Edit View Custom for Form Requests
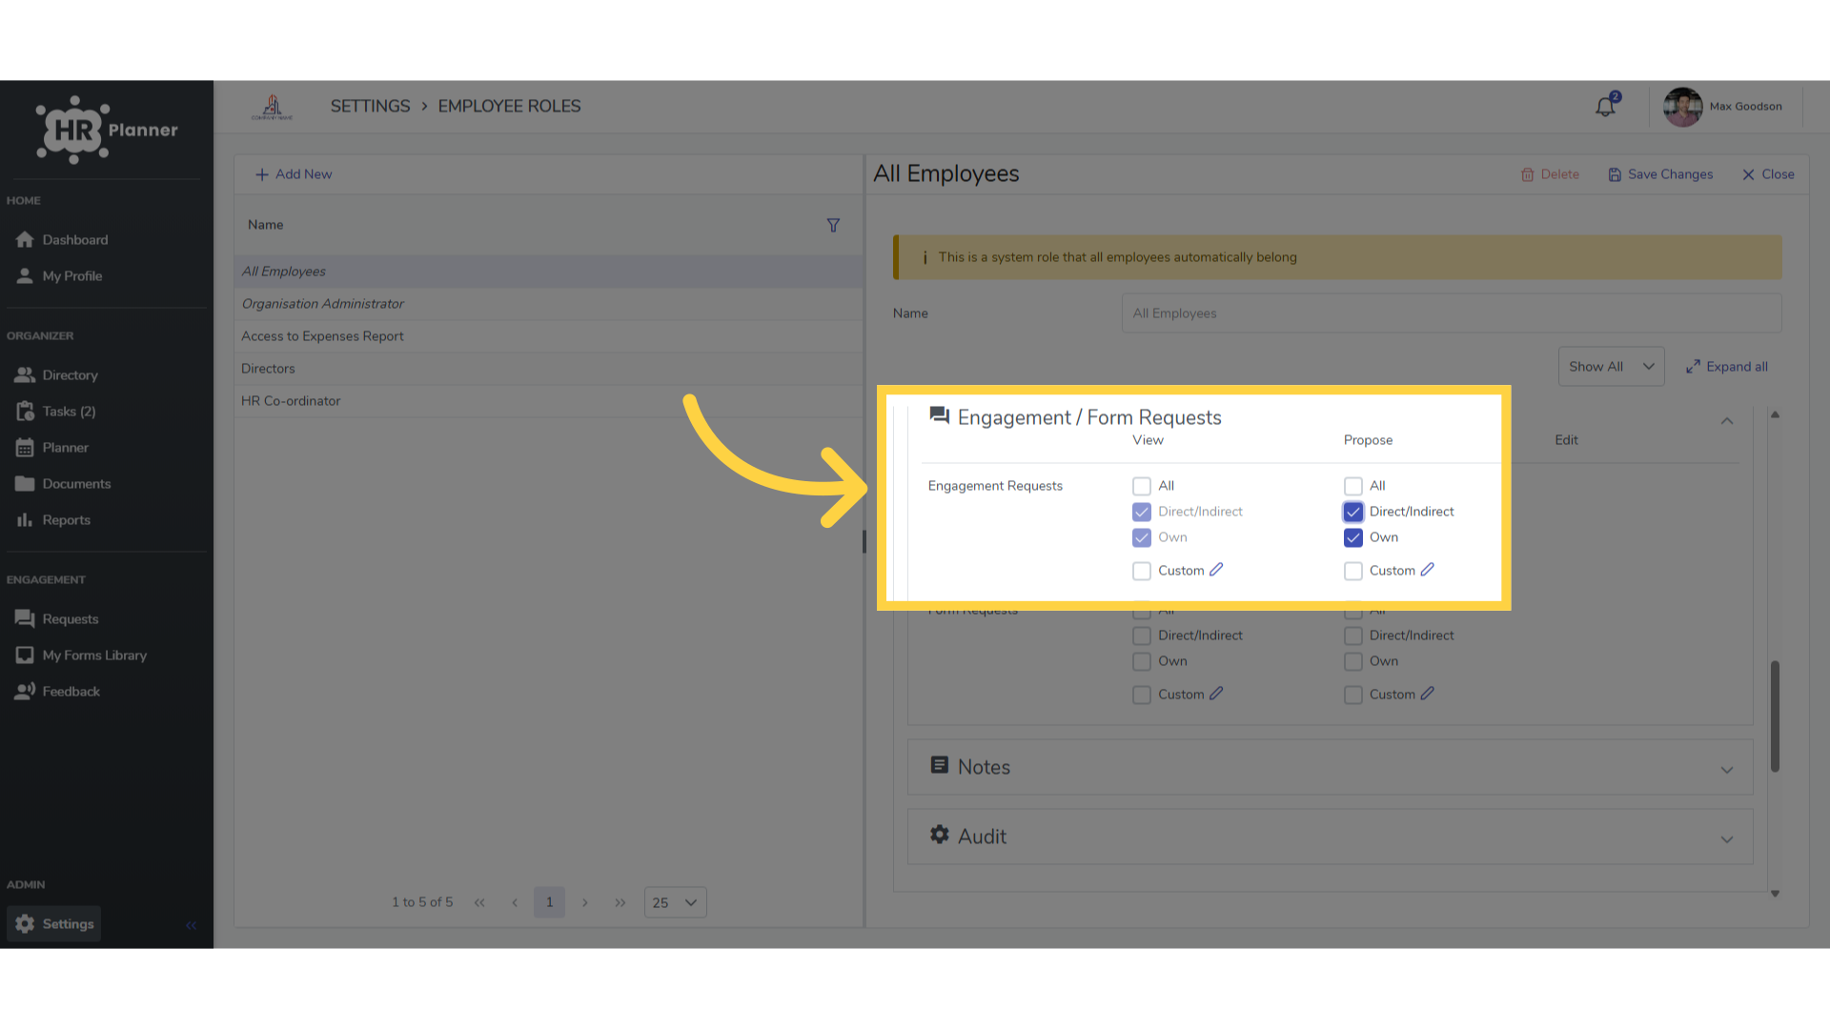The image size is (1830, 1029). click(1216, 694)
